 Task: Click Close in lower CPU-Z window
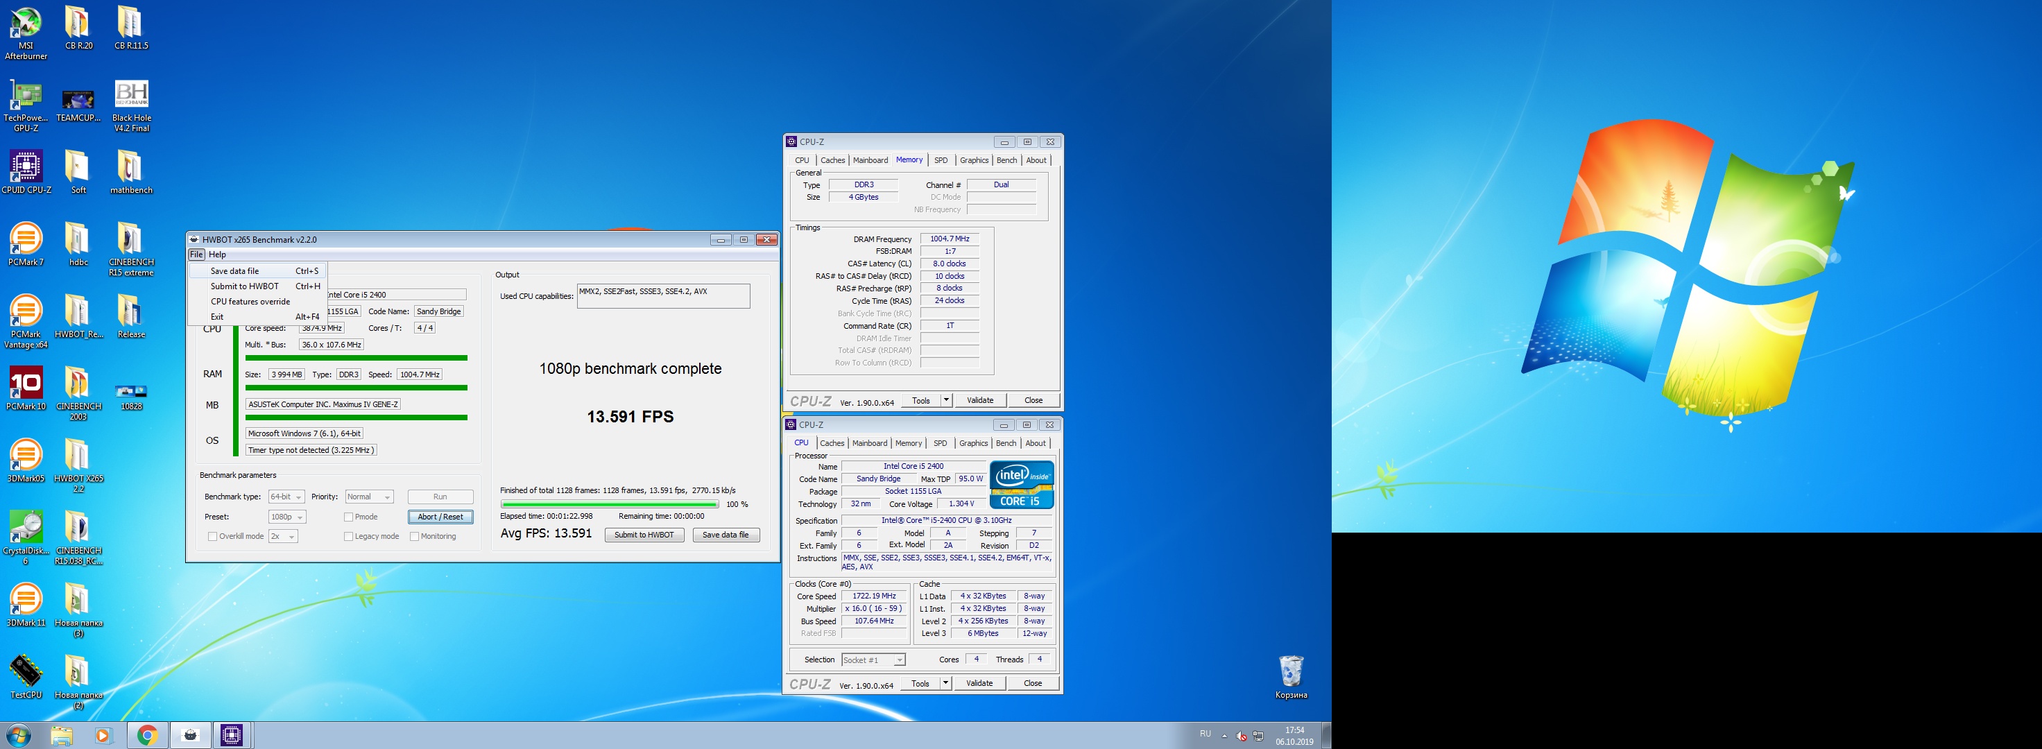pos(1033,683)
